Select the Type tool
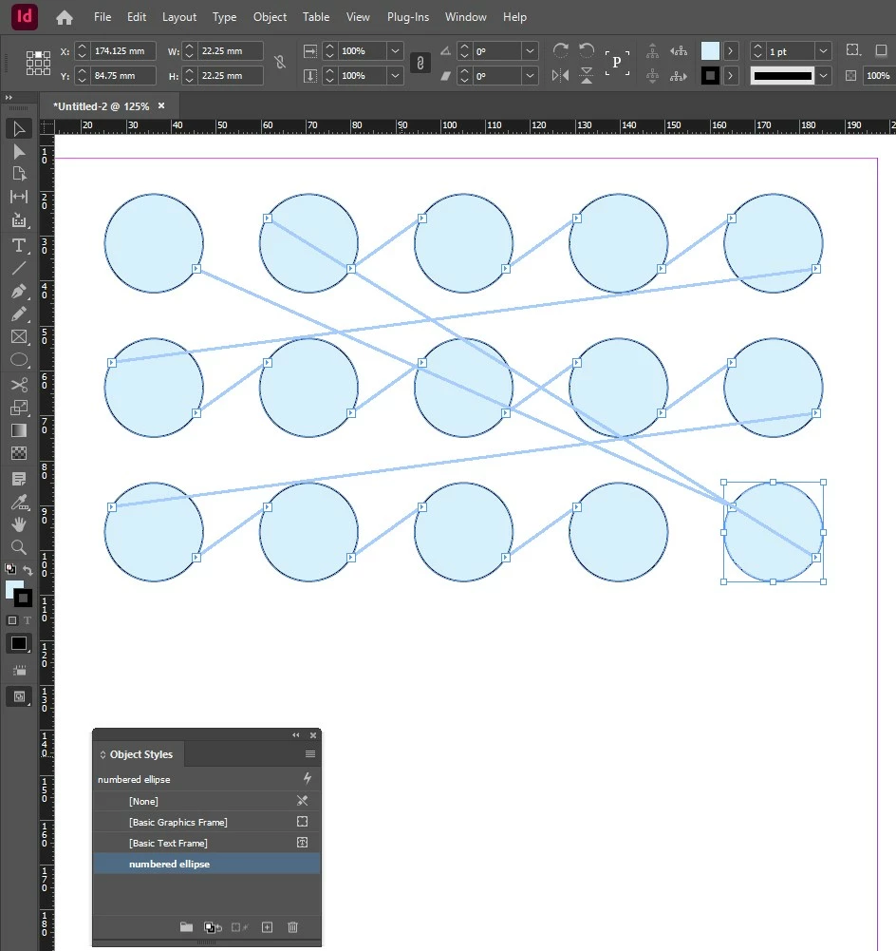 (x=19, y=245)
